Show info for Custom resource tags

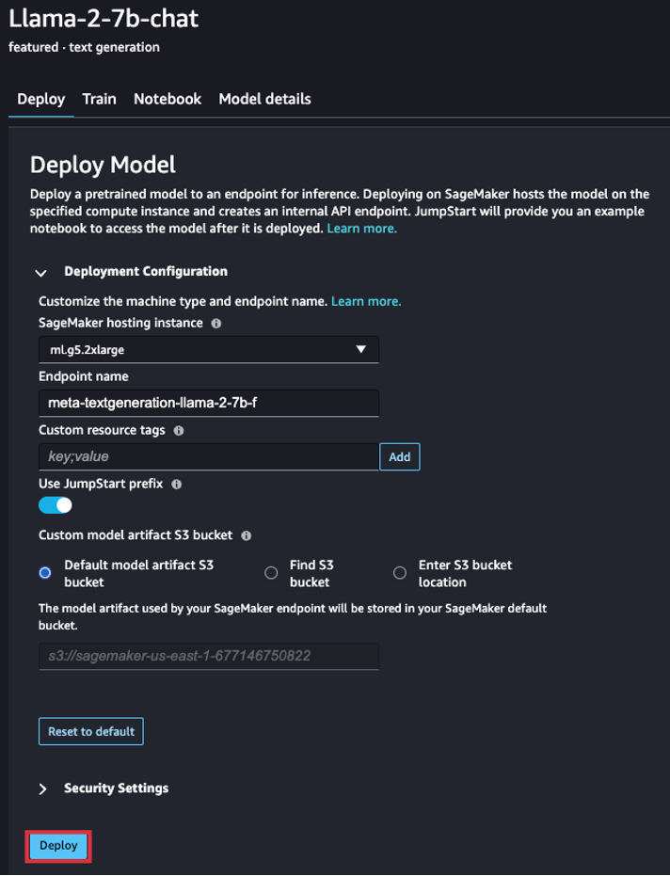point(179,431)
